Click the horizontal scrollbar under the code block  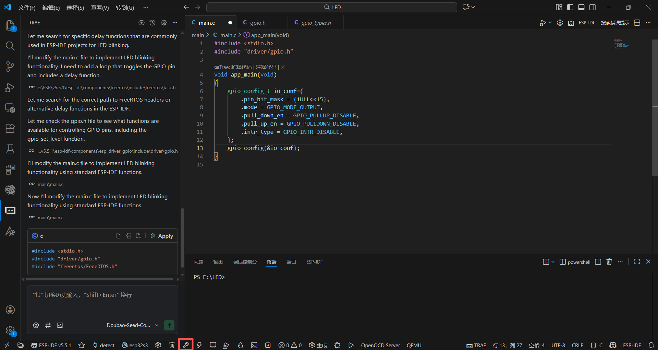99,279
